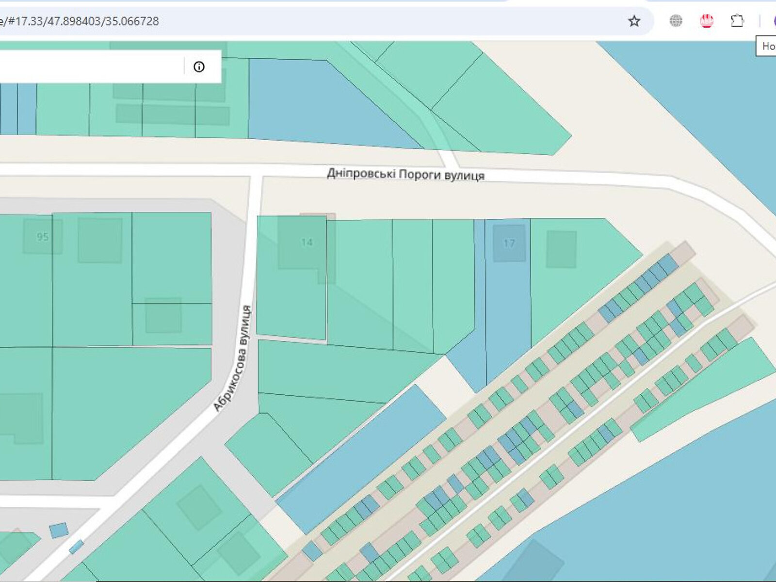Image resolution: width=776 pixels, height=582 pixels.
Task: Open the browser extensions puzzle menu
Action: [x=737, y=21]
